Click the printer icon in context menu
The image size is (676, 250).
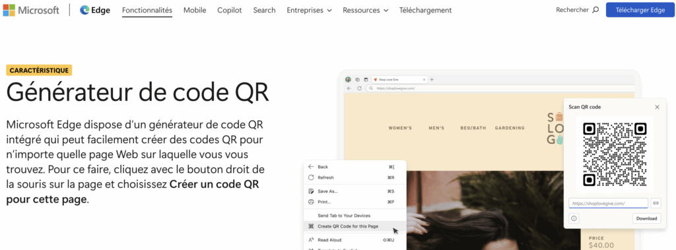311,202
